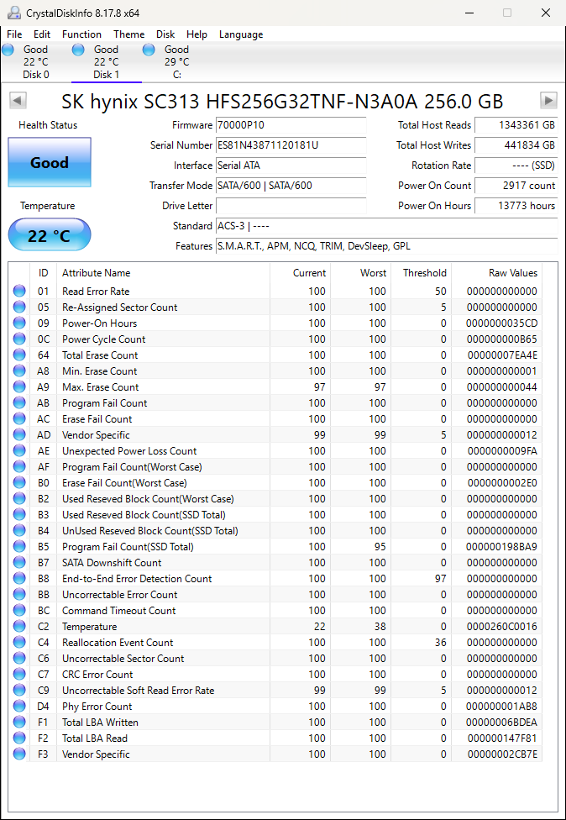
Task: Click the CrystalDiskInfo title bar app icon
Action: pyautogui.click(x=14, y=13)
